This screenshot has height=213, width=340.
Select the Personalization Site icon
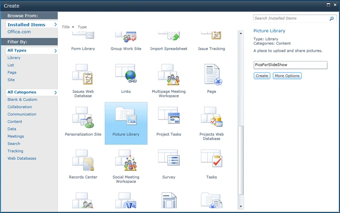click(x=83, y=117)
